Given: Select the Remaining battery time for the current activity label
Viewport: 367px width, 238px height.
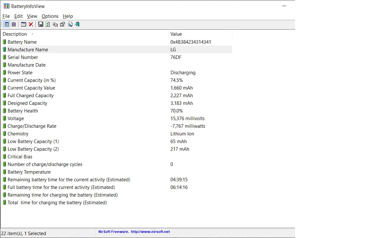Looking at the screenshot, I should (69, 180).
